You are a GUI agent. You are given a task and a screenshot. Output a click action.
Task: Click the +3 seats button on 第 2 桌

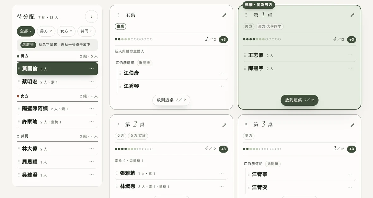(x=223, y=149)
